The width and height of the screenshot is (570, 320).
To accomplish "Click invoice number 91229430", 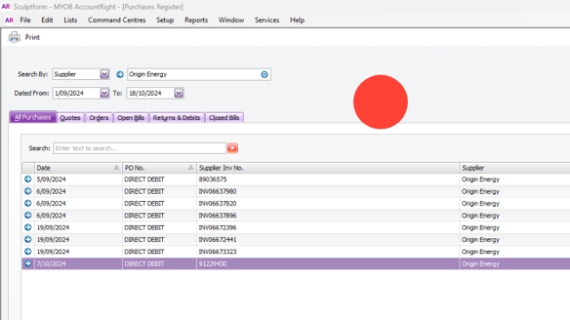I will pos(213,264).
